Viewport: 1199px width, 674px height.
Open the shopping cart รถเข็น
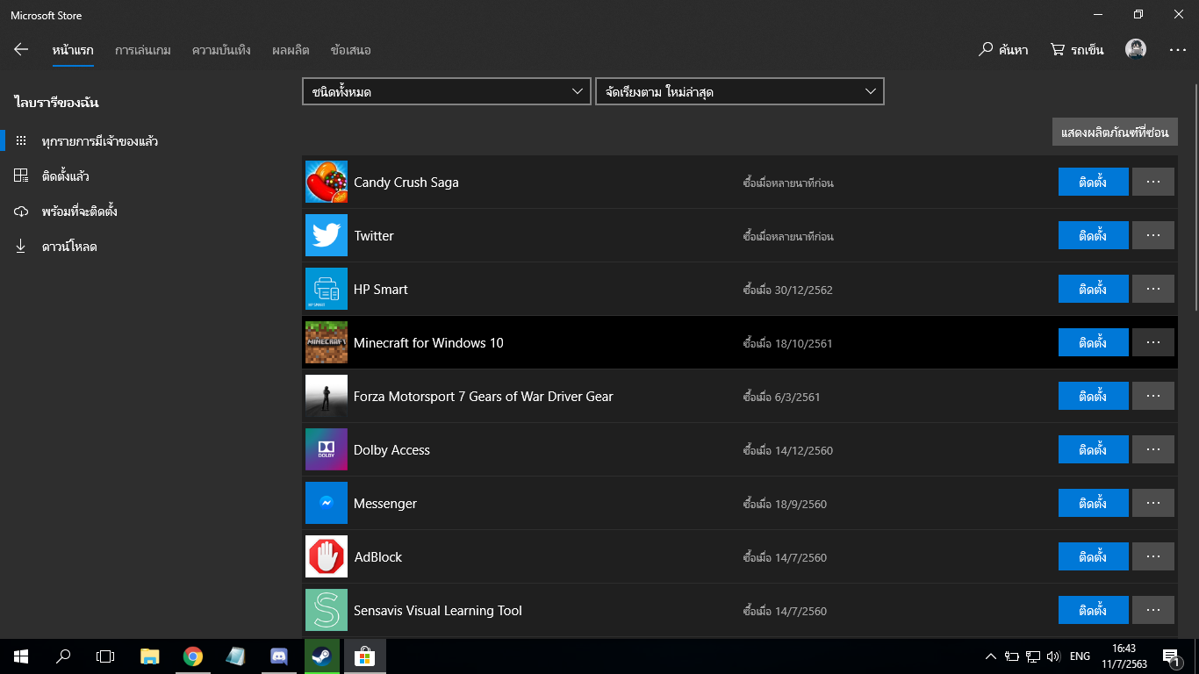[1077, 50]
